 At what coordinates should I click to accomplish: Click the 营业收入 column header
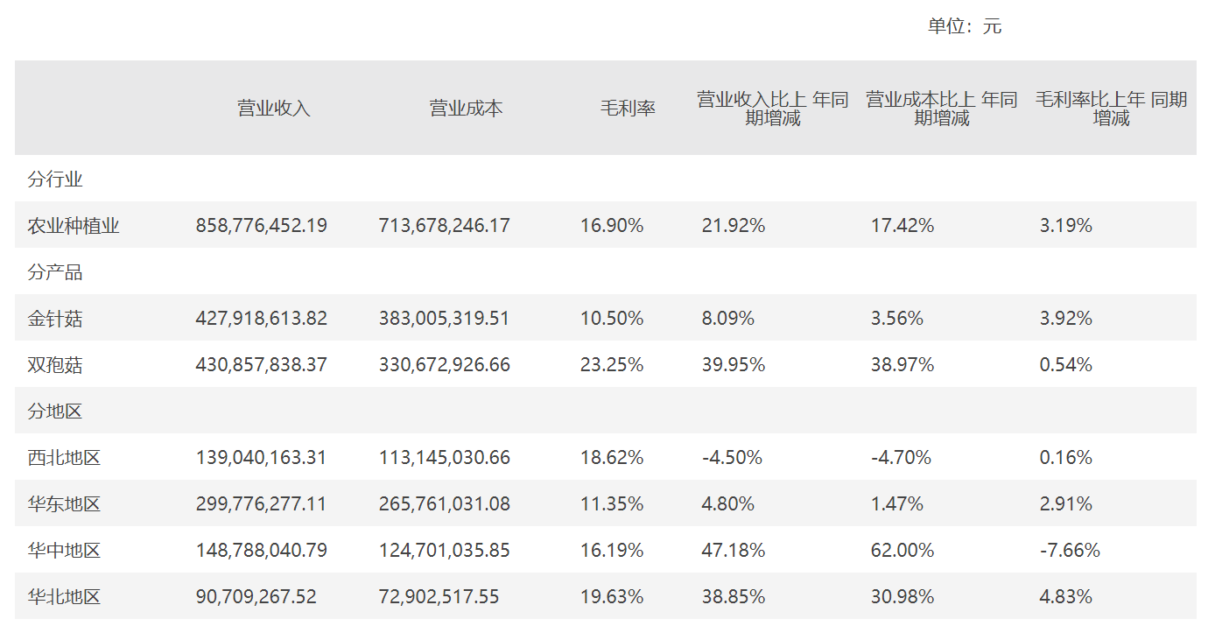pyautogui.click(x=274, y=109)
